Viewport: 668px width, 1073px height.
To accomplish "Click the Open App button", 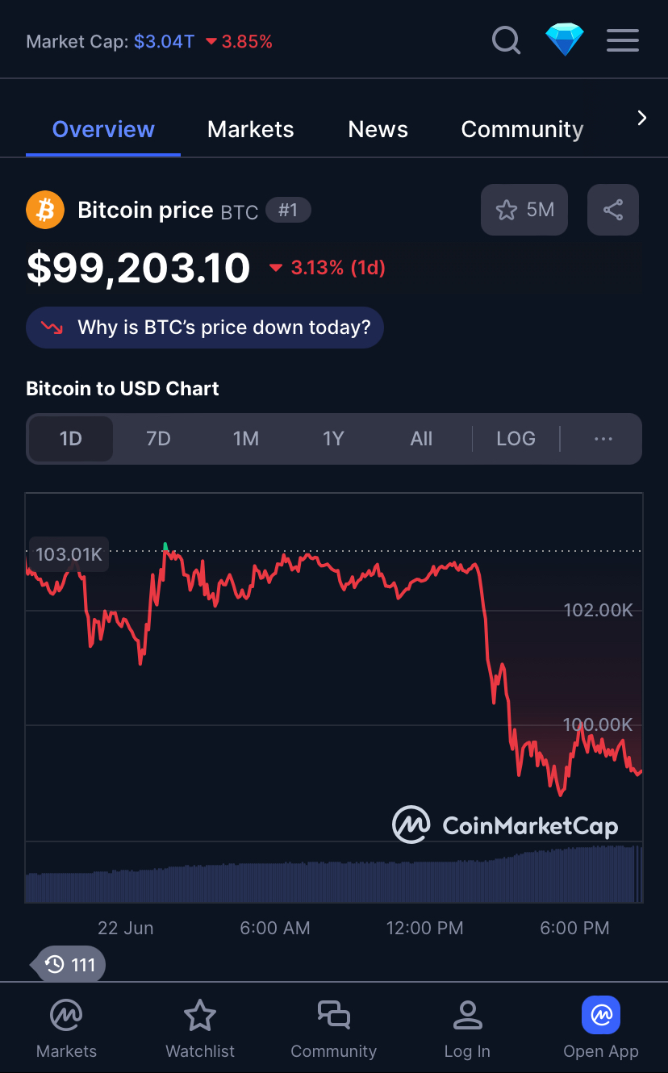I will click(601, 1028).
